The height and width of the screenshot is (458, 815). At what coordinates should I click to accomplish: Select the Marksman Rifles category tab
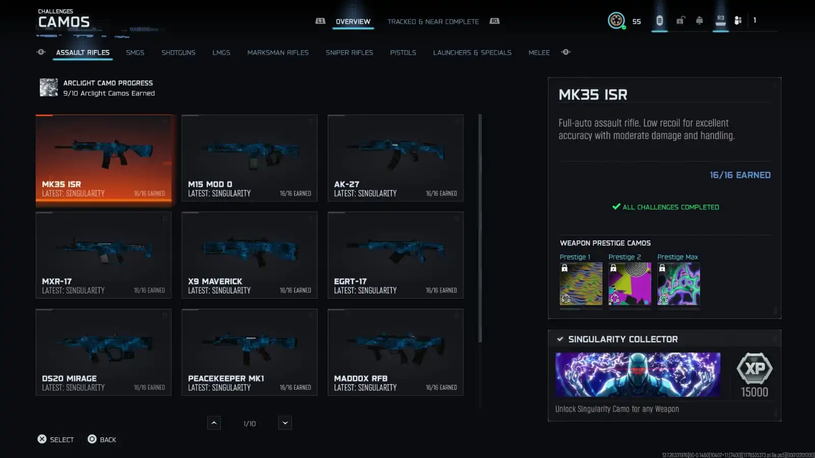pos(278,52)
